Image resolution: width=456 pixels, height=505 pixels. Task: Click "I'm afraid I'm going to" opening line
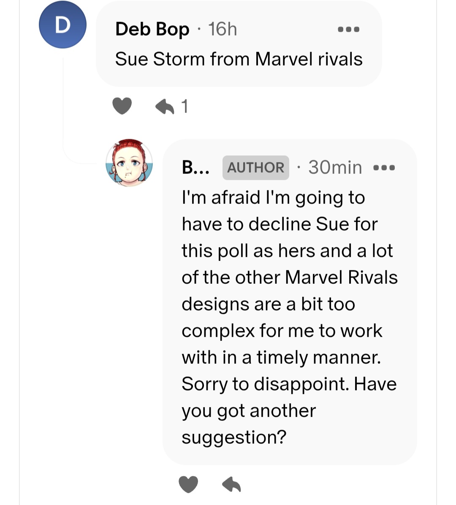[273, 198]
